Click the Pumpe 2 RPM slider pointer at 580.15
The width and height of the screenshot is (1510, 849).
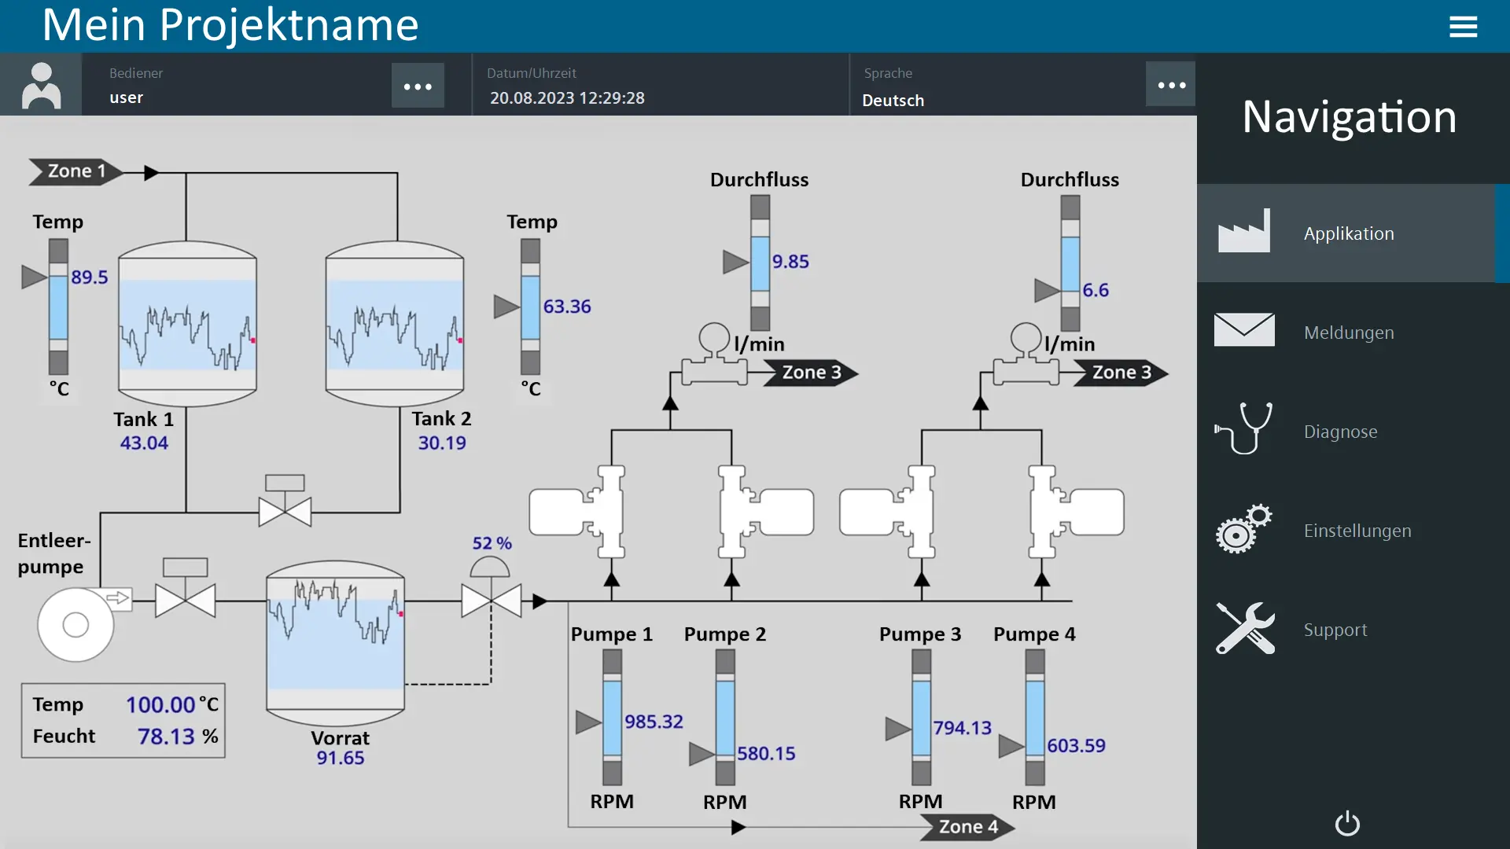(x=702, y=754)
